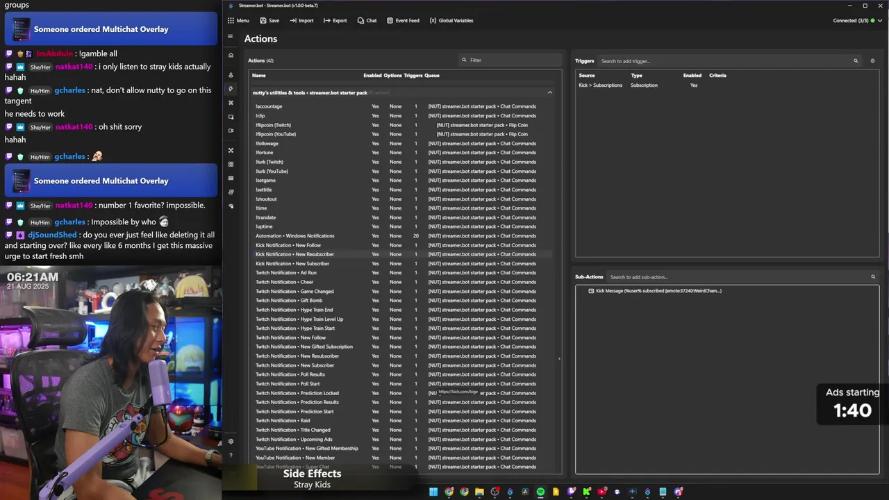The width and height of the screenshot is (889, 500).
Task: Select Twitch Notification • Poll Results action
Action: [x=290, y=374]
